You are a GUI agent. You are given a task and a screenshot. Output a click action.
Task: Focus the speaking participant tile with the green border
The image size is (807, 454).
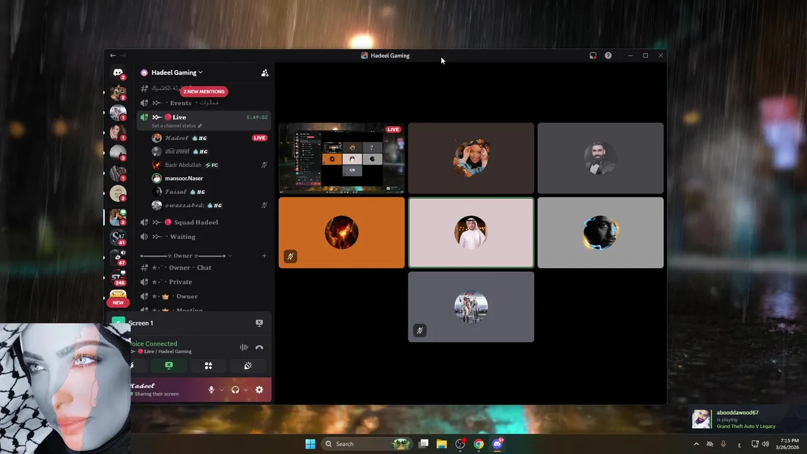pyautogui.click(x=471, y=233)
